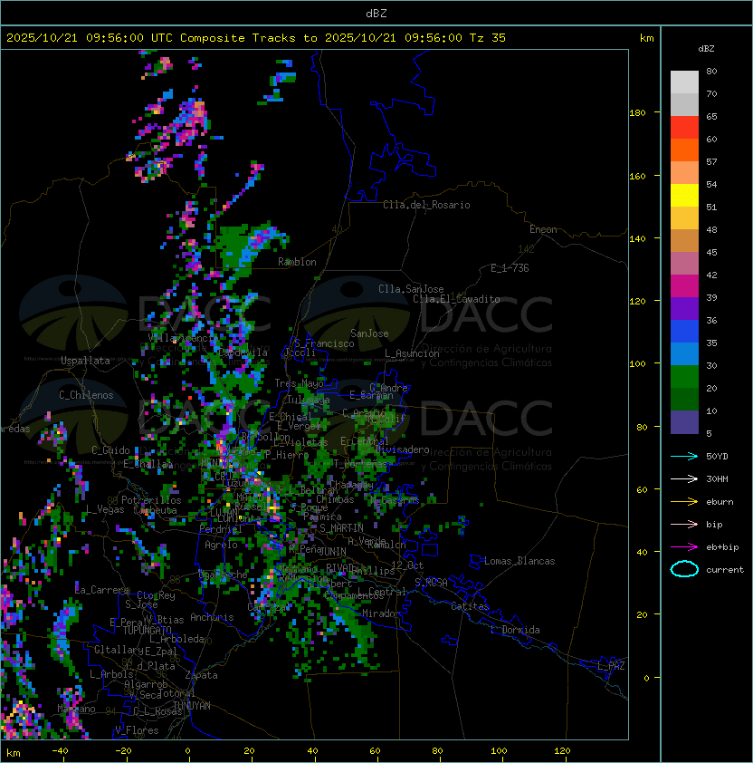The height and width of the screenshot is (763, 753).
Task: Click the 'S_MARTIN' map label
Action: [341, 528]
